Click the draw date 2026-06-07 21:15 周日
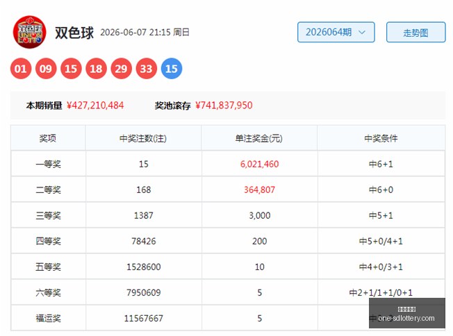 [145, 33]
